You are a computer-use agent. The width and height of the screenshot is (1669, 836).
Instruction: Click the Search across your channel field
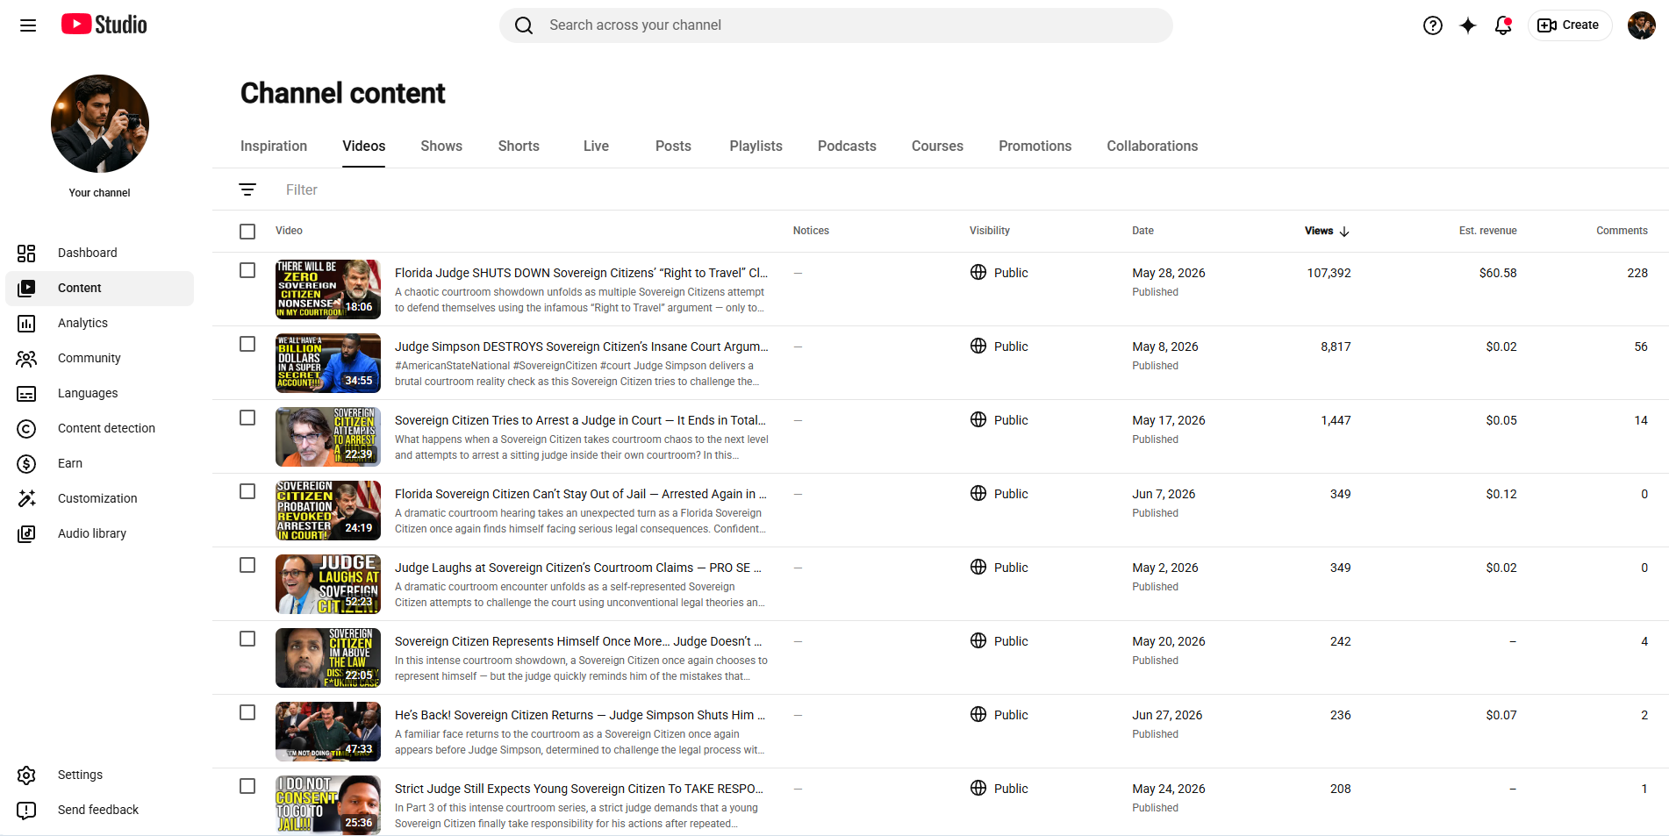(x=835, y=25)
